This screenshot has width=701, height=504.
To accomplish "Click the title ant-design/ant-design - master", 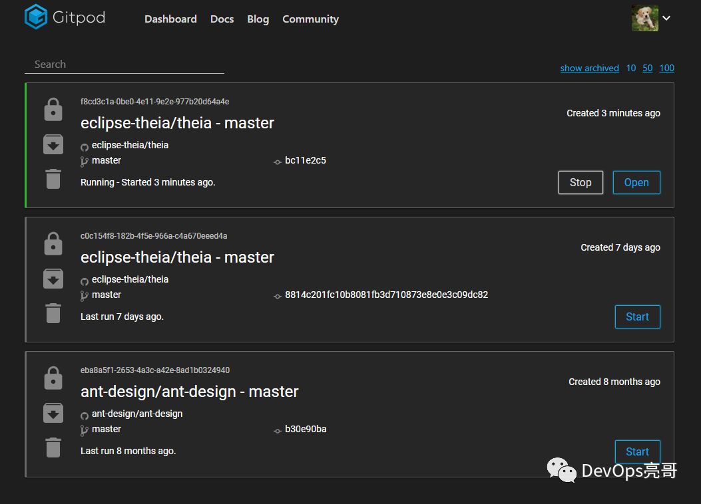I will pos(190,392).
